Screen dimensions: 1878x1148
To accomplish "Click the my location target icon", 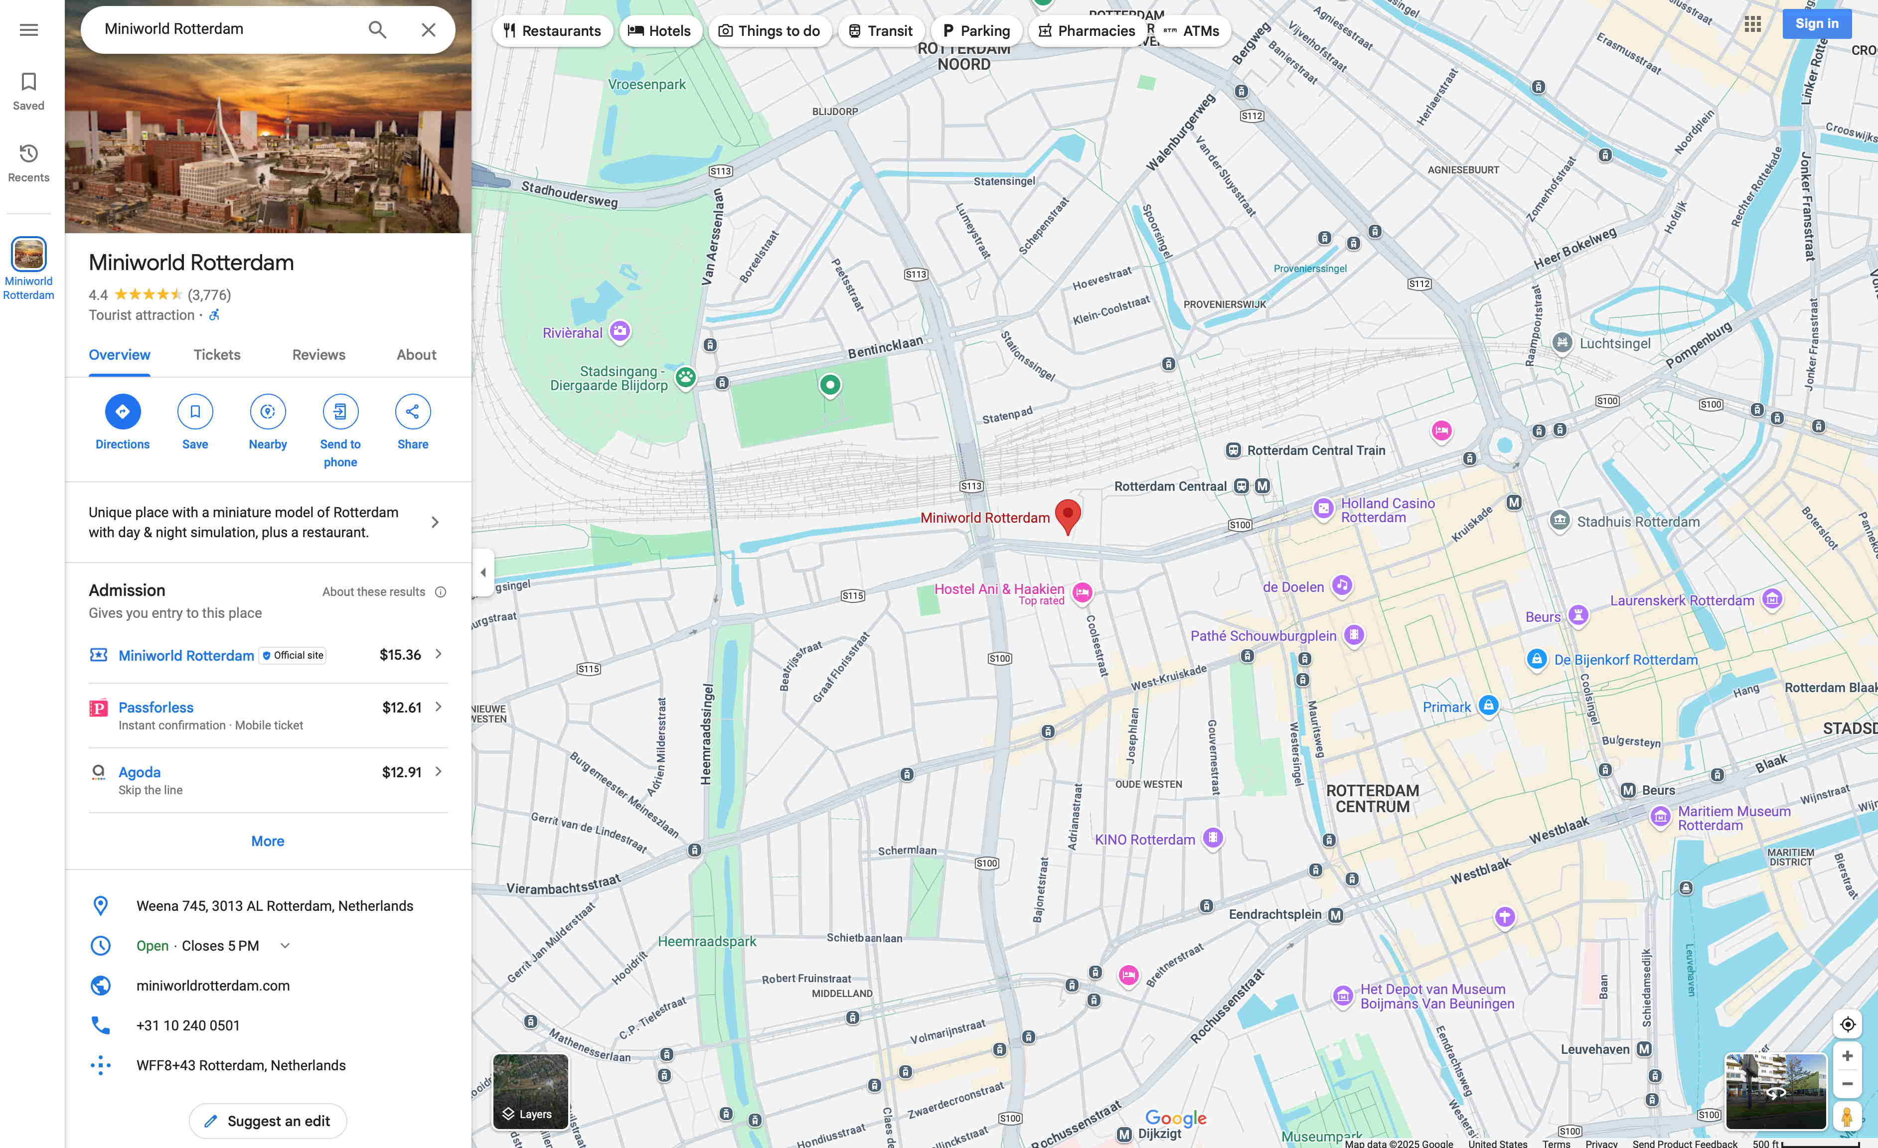I will [1847, 1024].
